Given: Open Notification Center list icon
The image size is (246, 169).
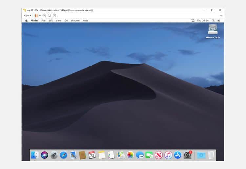Looking at the screenshot, I should tap(218, 21).
